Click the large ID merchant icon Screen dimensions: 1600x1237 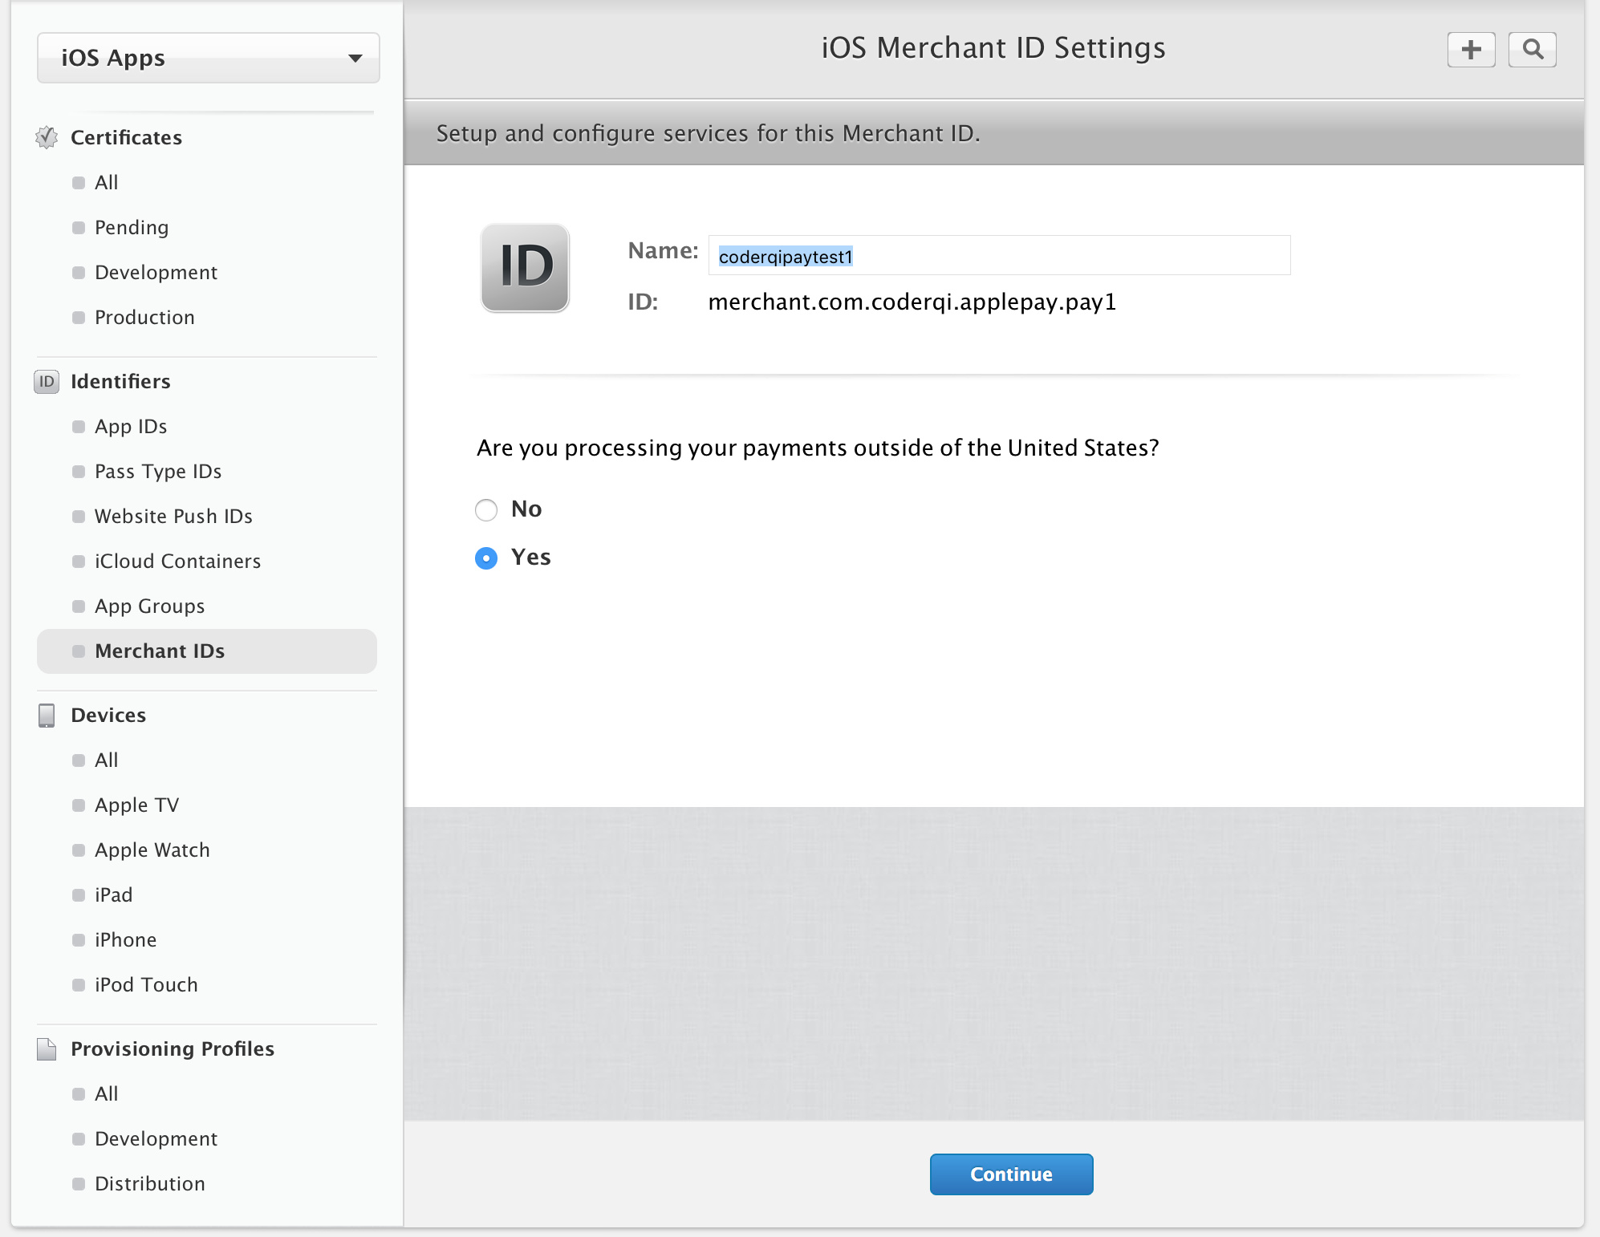point(525,267)
